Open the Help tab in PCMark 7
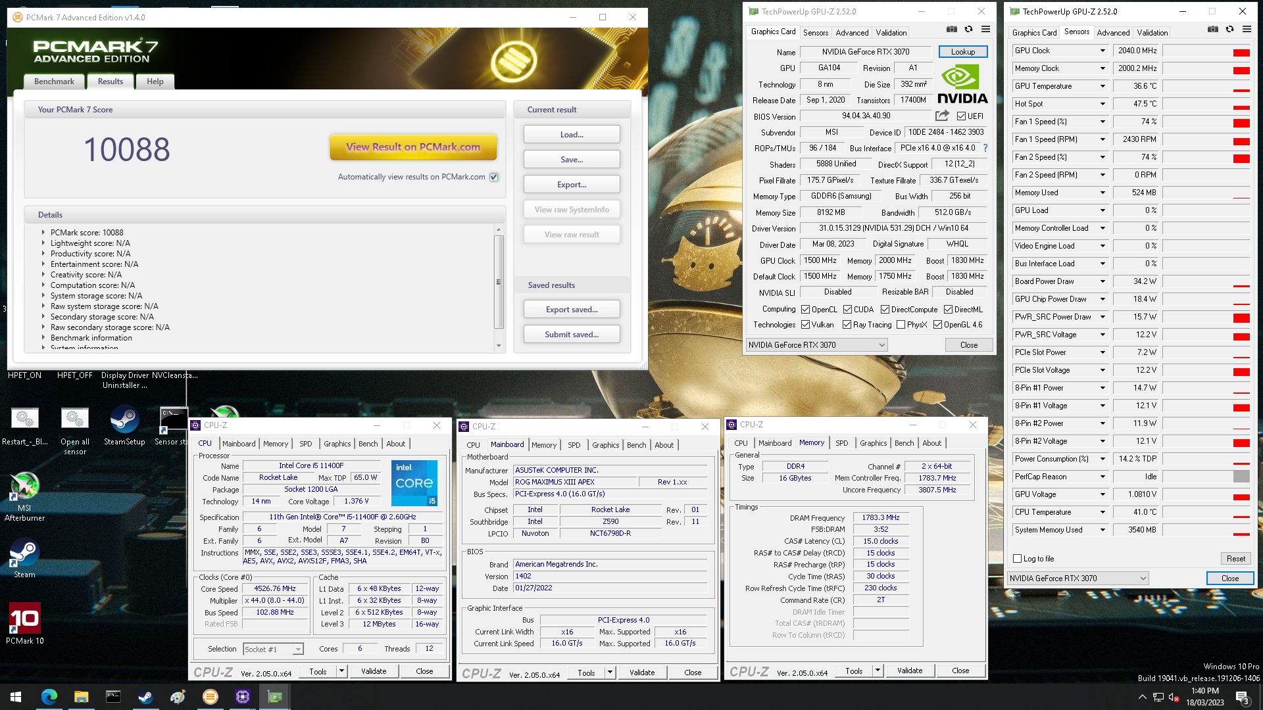 155,82
